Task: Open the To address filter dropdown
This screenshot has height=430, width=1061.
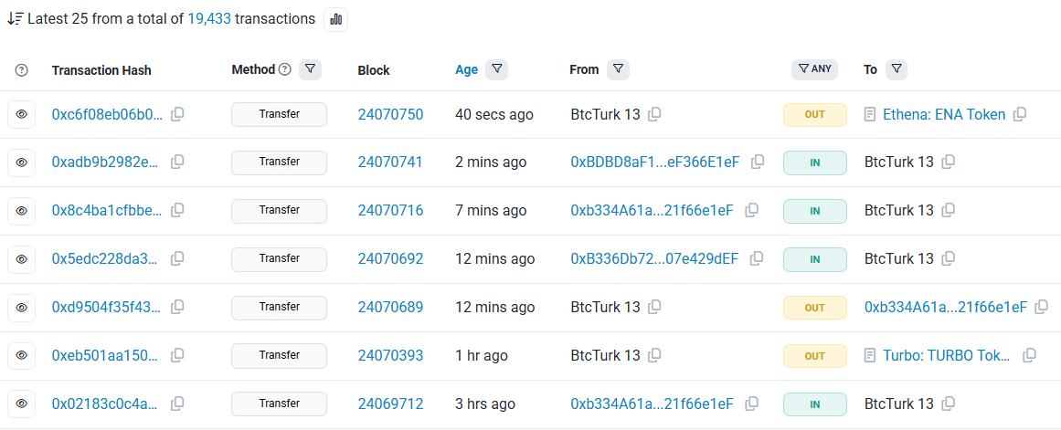Action: coord(896,69)
